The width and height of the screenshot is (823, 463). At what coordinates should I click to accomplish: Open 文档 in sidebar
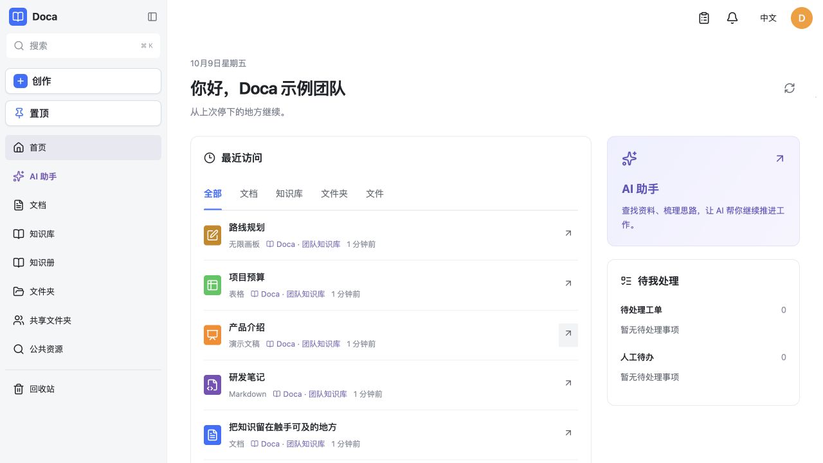(84, 205)
